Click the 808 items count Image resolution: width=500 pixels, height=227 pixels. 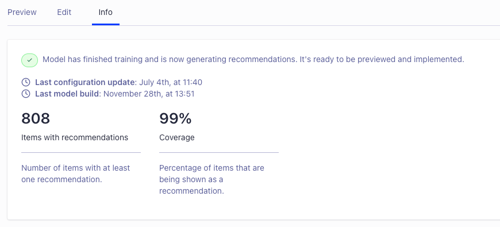click(x=36, y=118)
